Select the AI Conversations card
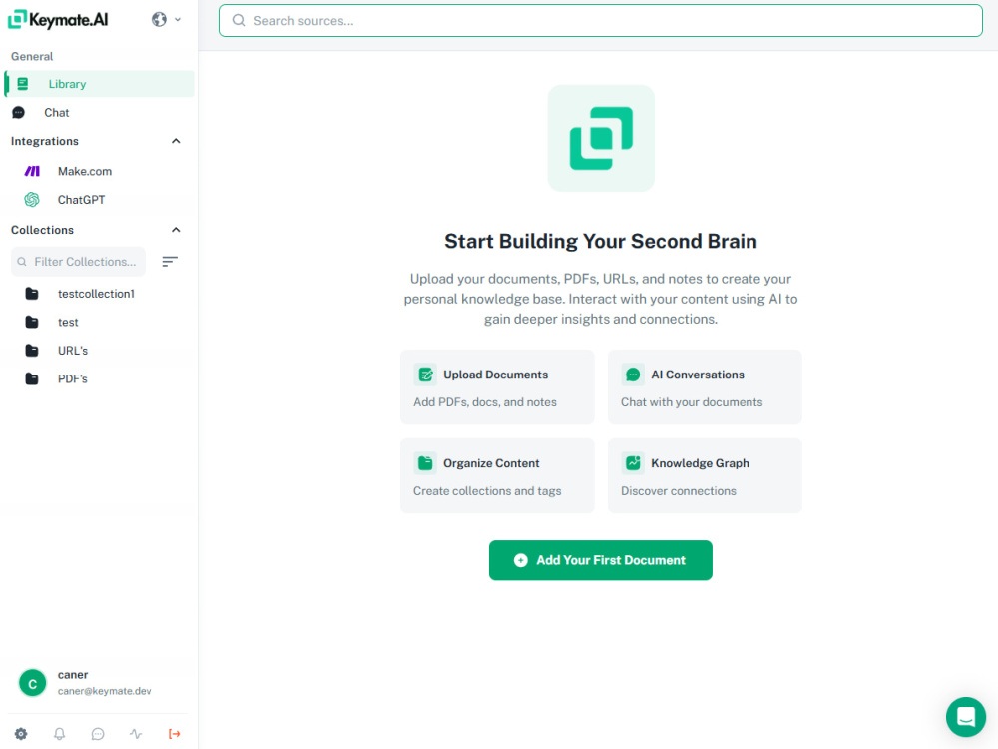 [x=705, y=387]
